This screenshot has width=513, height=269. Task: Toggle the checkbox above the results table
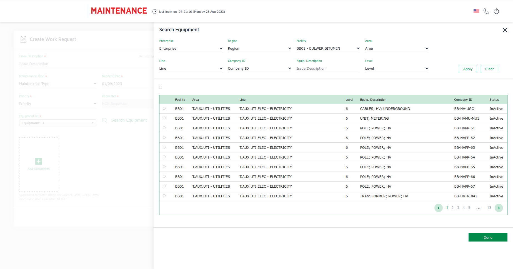(x=161, y=87)
